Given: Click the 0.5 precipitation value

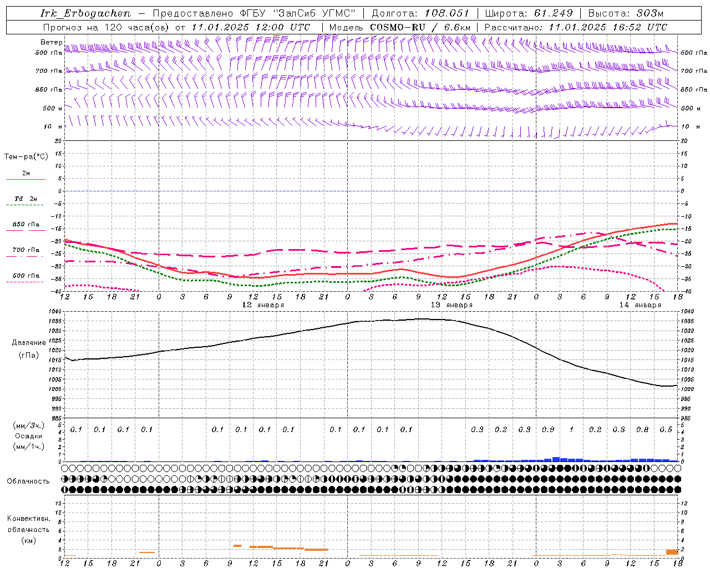Looking at the screenshot, I should coord(666,429).
